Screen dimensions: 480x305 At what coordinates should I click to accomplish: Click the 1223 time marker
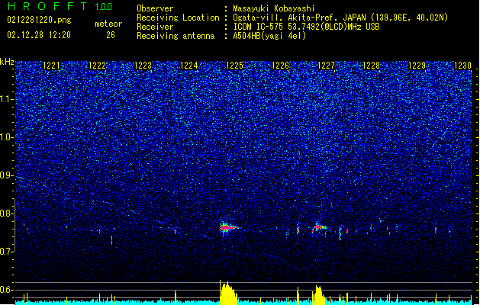pos(143,66)
